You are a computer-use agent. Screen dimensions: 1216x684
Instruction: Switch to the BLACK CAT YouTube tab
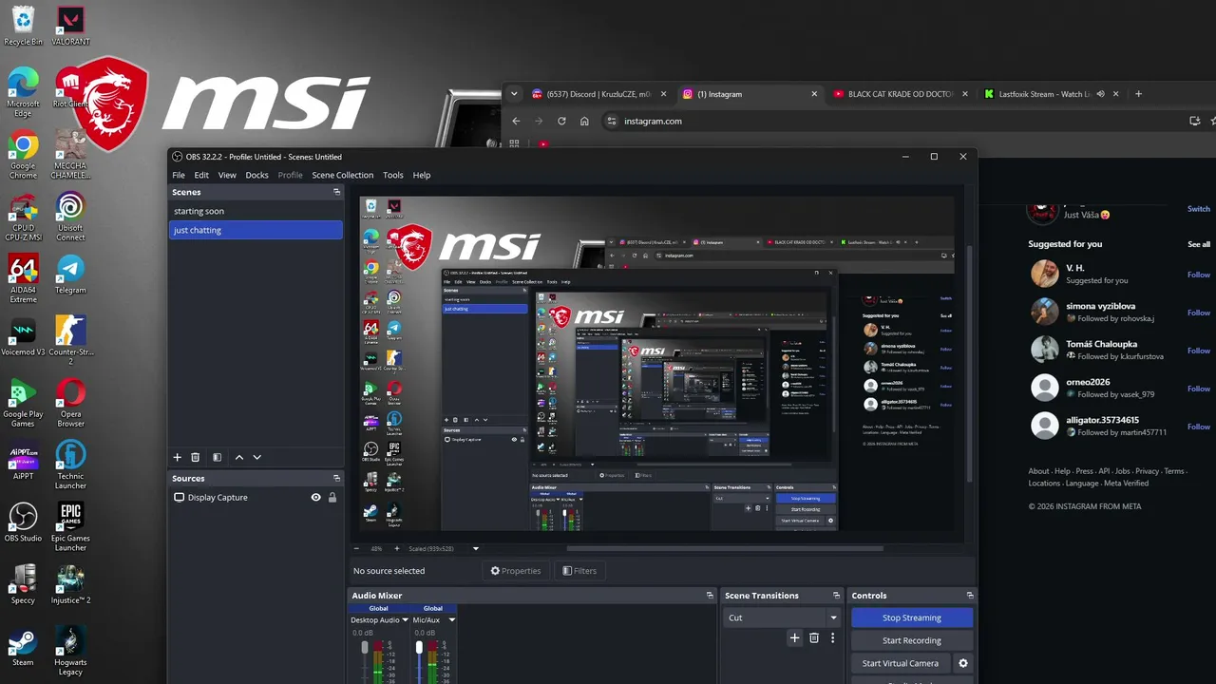click(902, 94)
